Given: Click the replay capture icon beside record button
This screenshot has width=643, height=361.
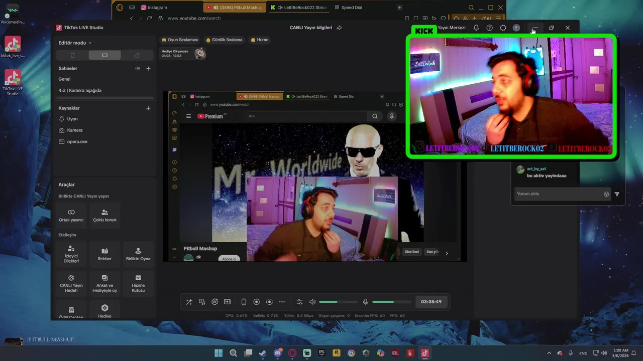Looking at the screenshot, I should pos(269,302).
